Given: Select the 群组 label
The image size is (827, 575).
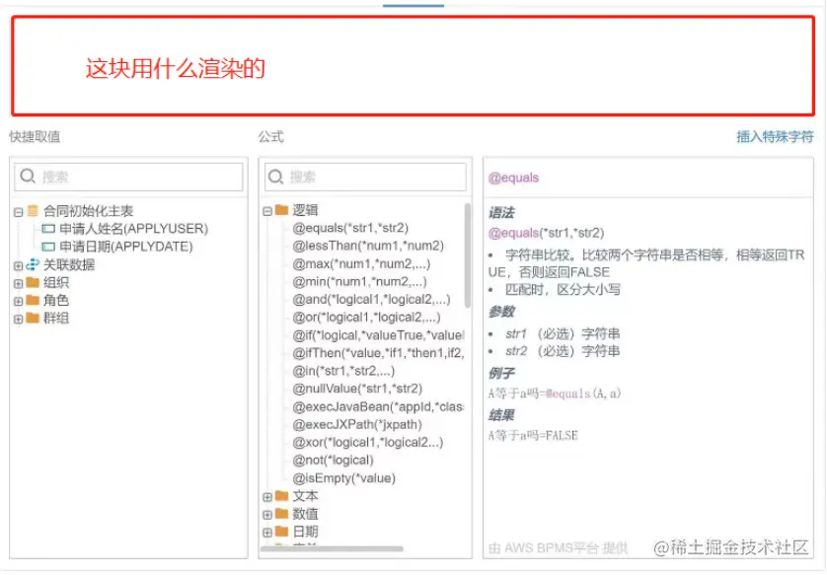Looking at the screenshot, I should [56, 319].
